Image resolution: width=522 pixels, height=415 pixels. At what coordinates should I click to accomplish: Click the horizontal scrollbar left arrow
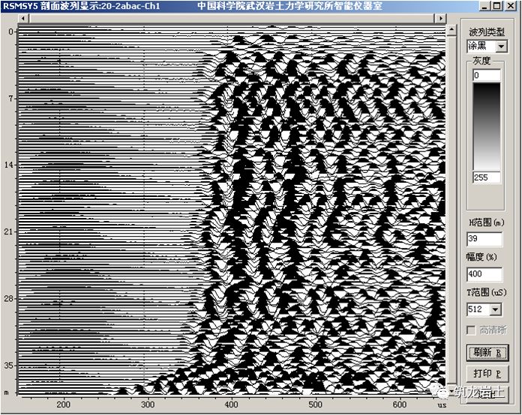(x=23, y=18)
